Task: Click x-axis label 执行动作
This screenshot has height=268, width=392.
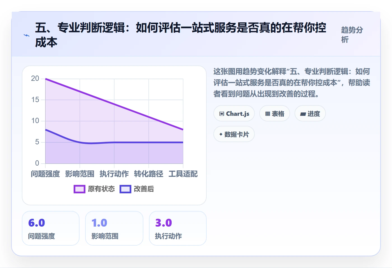Action: (x=114, y=174)
